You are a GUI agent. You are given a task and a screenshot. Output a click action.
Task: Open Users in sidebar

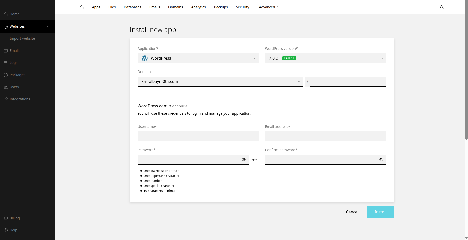14,87
